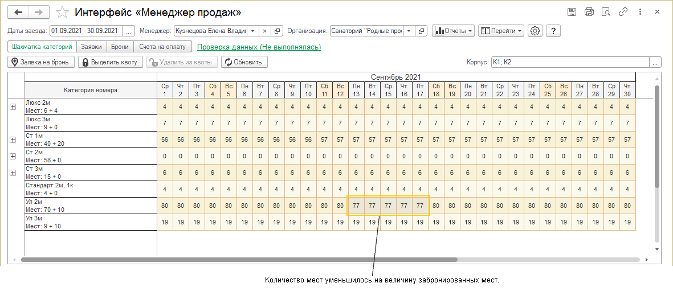Open settings with the gear icon
673x291 pixels.
point(535,31)
